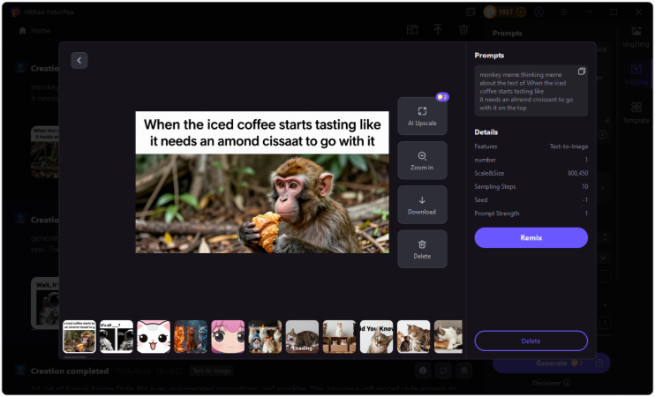Click the Sampling Steps row in Details

[531, 187]
